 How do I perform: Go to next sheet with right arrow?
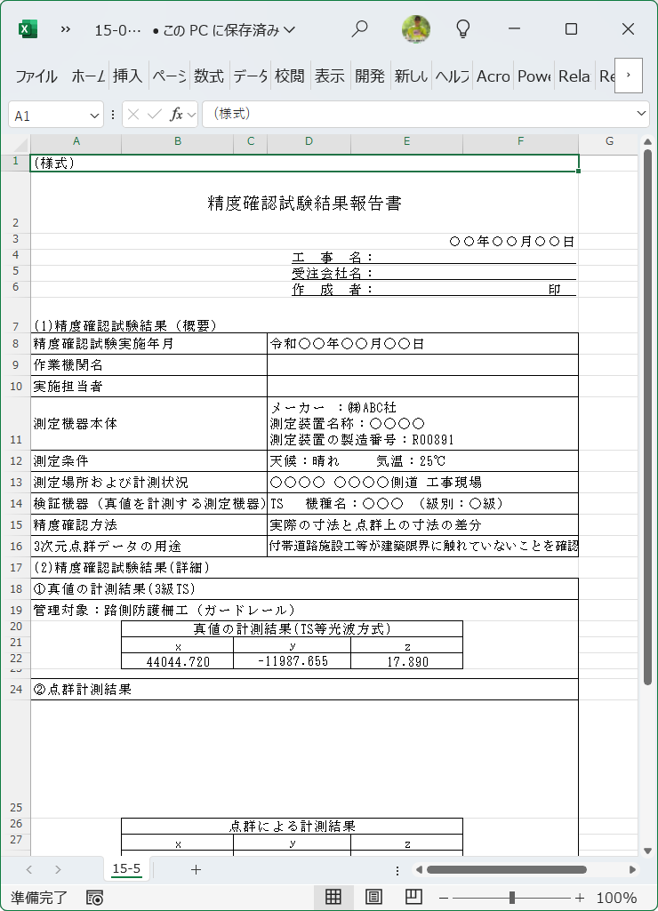58,870
